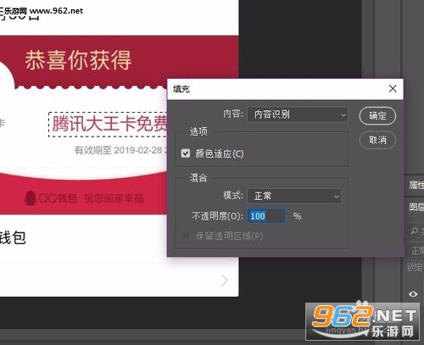Switch to the 图层 layers panel tab
The image size is (424, 345).
click(416, 207)
